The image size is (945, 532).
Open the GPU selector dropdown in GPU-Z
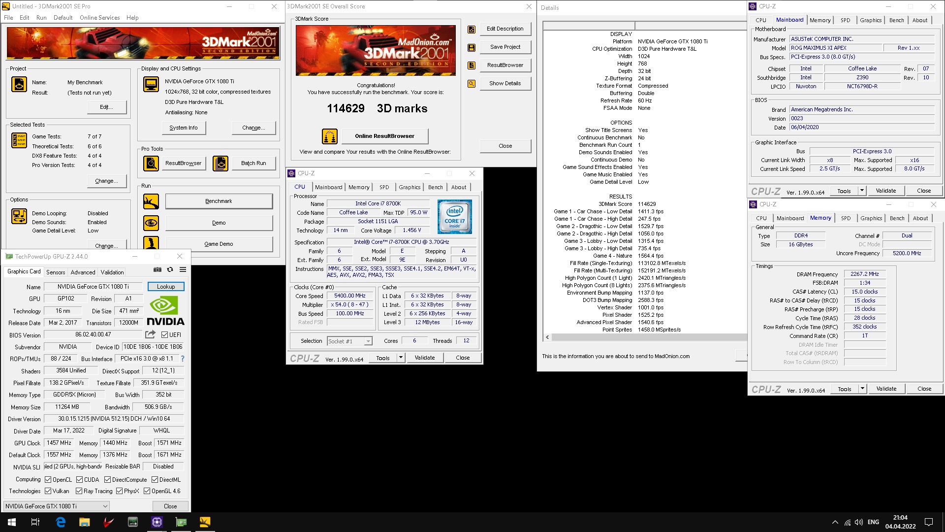click(56, 506)
